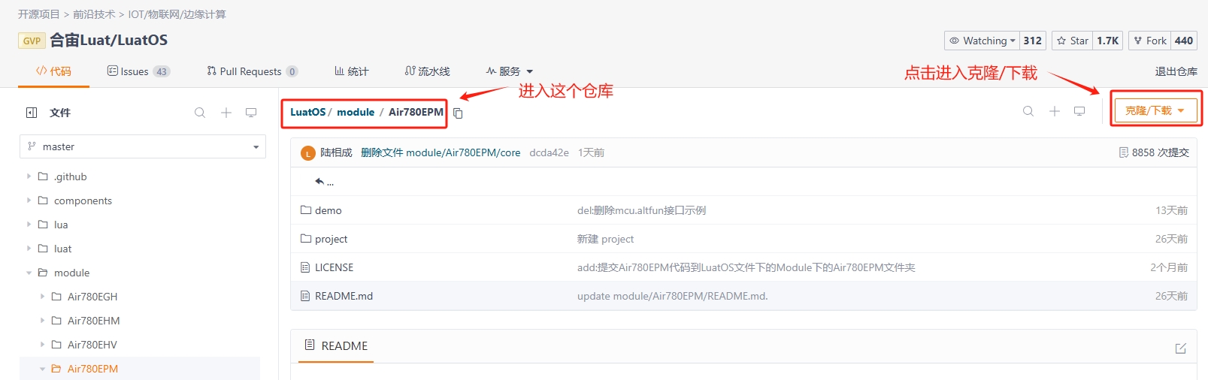Open project folder
This screenshot has width=1208, height=380.
pos(331,239)
